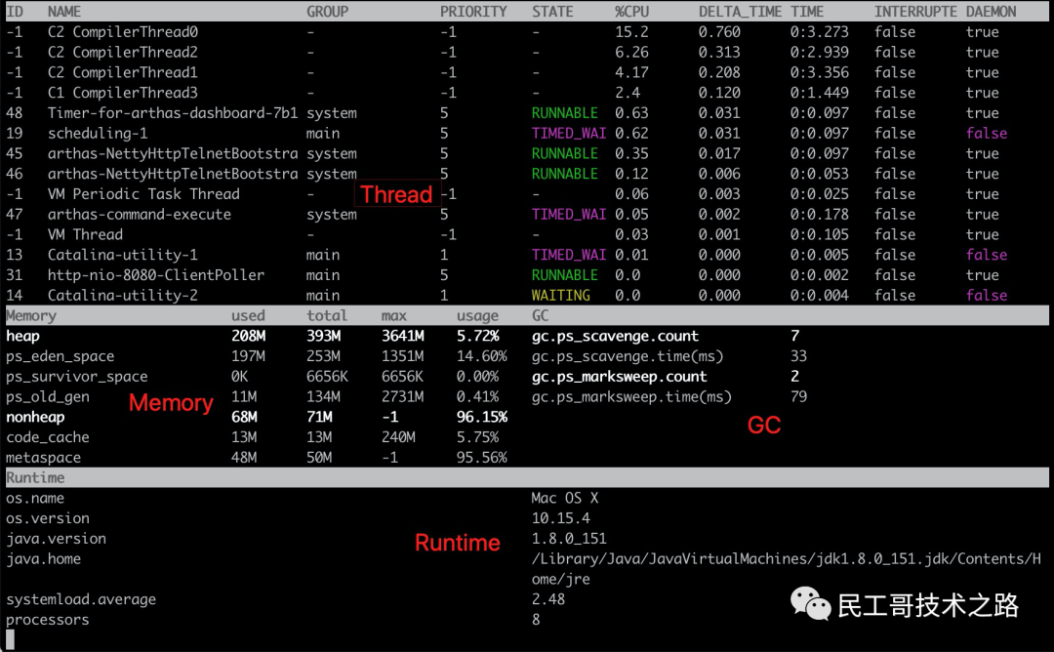Click the heap max value 3641M
The width and height of the screenshot is (1054, 652).
403,336
